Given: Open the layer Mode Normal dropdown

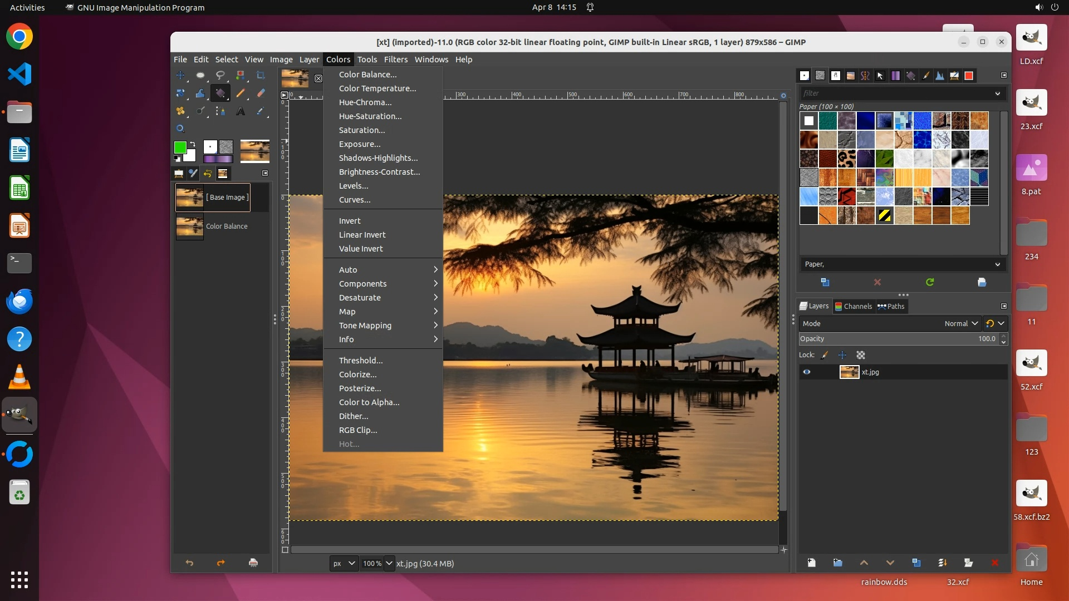Looking at the screenshot, I should (x=961, y=323).
